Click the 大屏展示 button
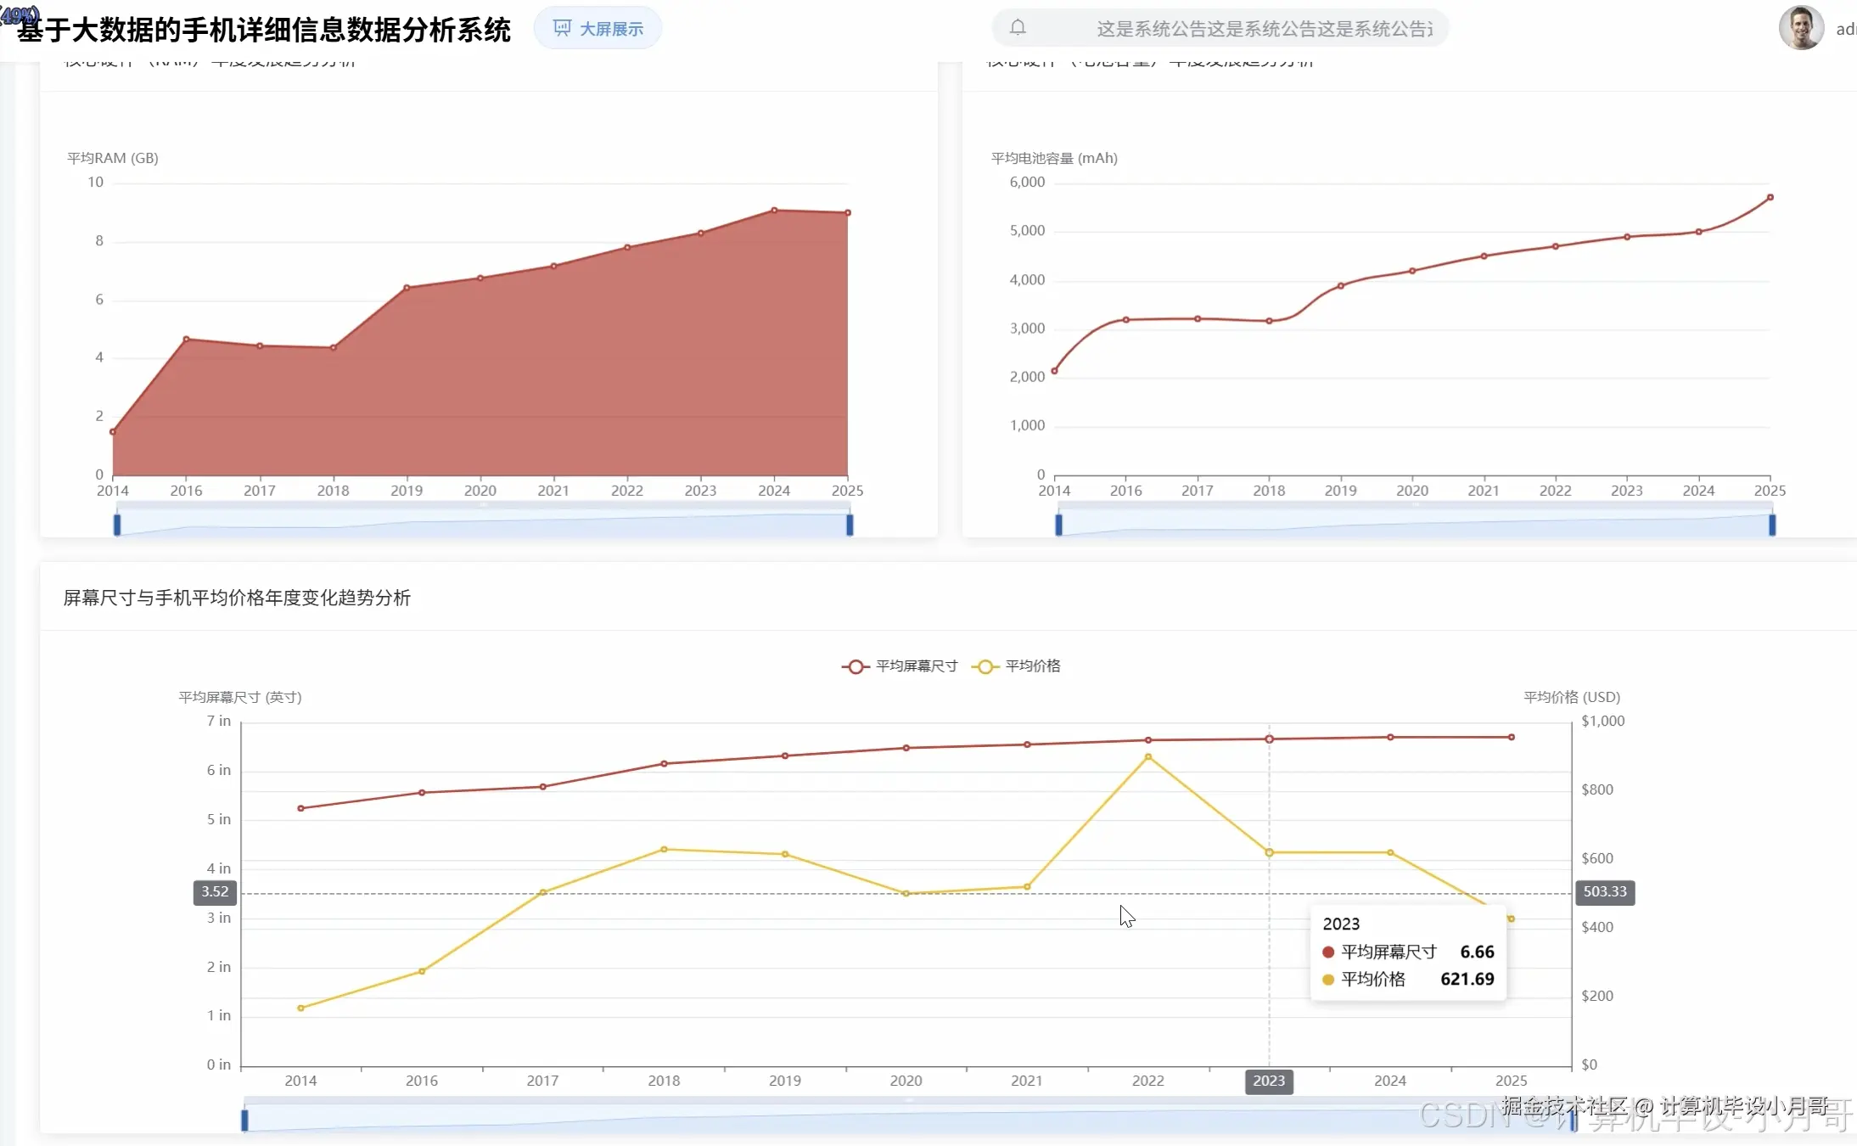 click(597, 29)
